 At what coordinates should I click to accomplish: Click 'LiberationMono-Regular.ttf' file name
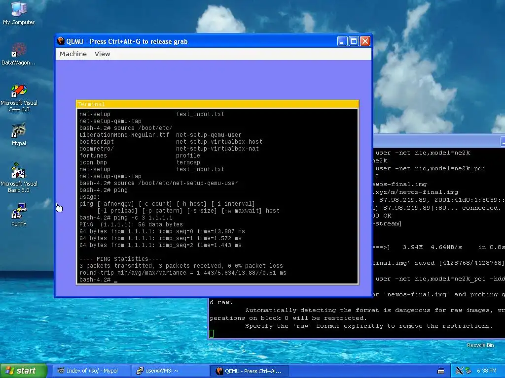pyautogui.click(x=124, y=135)
